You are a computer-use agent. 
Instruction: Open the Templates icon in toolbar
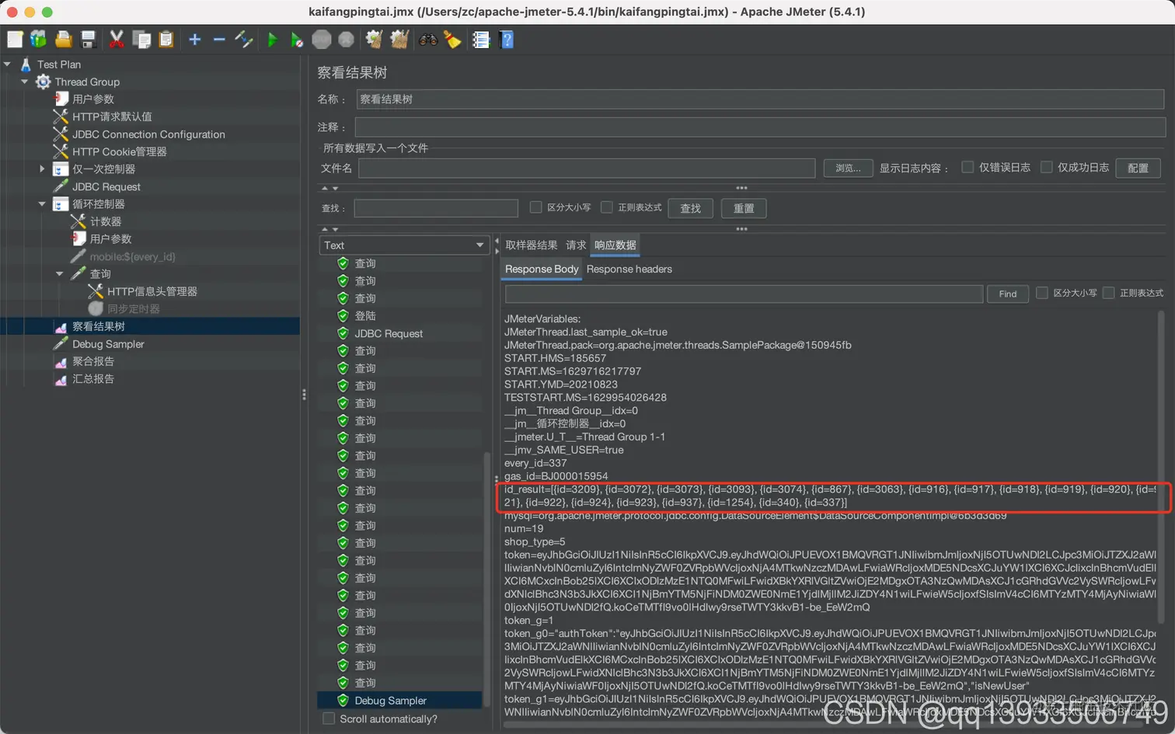[38, 40]
